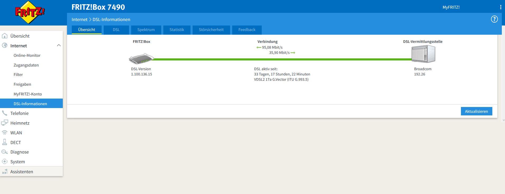Click the VDSL2 17a G.Vector text

point(281,80)
